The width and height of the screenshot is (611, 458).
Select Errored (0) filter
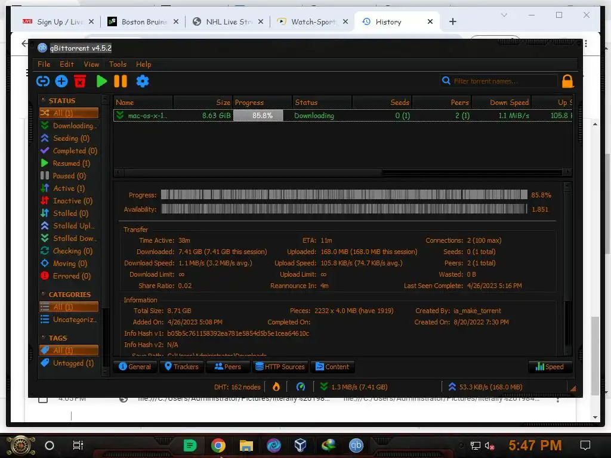(69, 276)
